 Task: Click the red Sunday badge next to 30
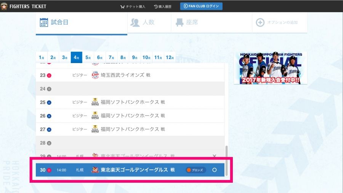(49, 170)
